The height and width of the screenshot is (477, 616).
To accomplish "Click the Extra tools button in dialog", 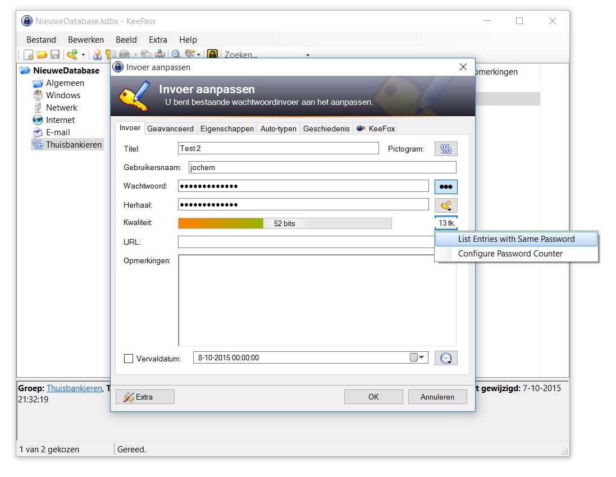I will click(145, 397).
